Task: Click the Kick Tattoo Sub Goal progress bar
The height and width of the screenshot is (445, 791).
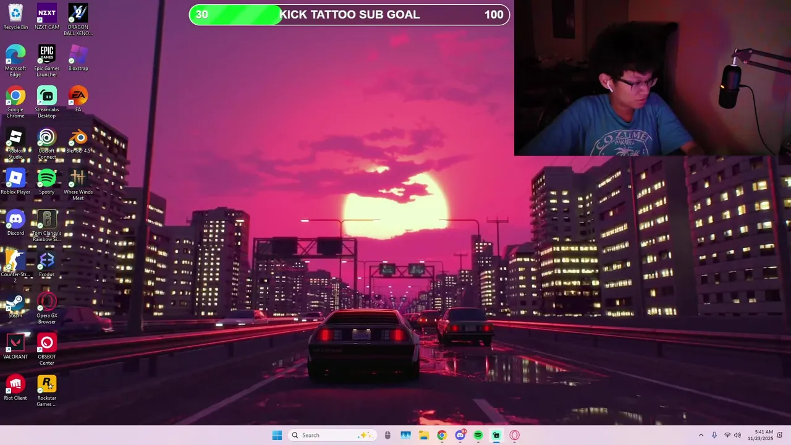Action: coord(349,15)
